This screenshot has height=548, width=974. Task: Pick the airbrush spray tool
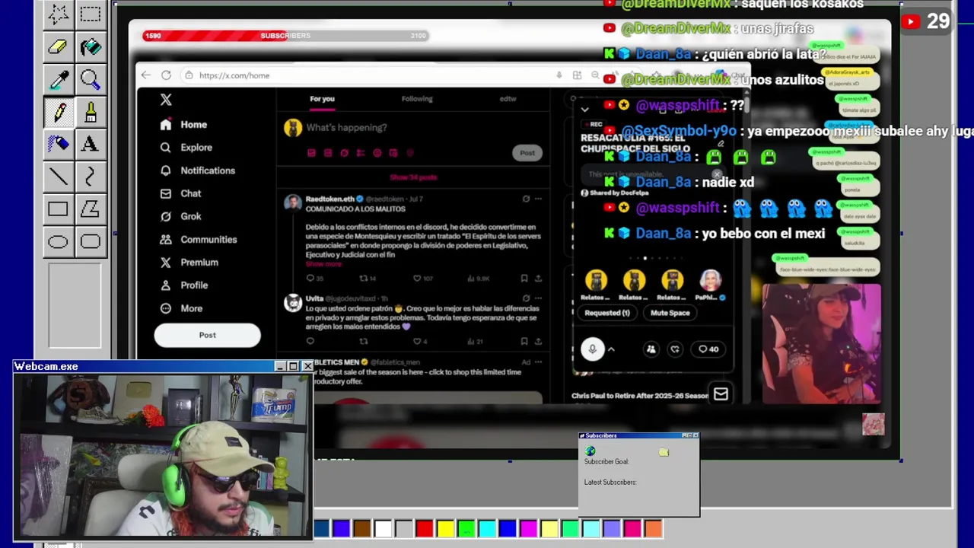click(x=59, y=143)
